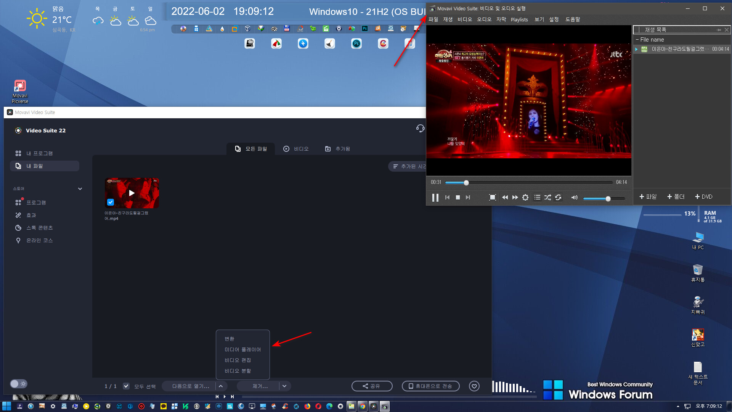Skip to next track in player
732x412 pixels.
tap(468, 198)
